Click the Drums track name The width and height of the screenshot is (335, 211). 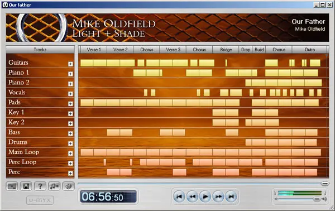coord(18,142)
